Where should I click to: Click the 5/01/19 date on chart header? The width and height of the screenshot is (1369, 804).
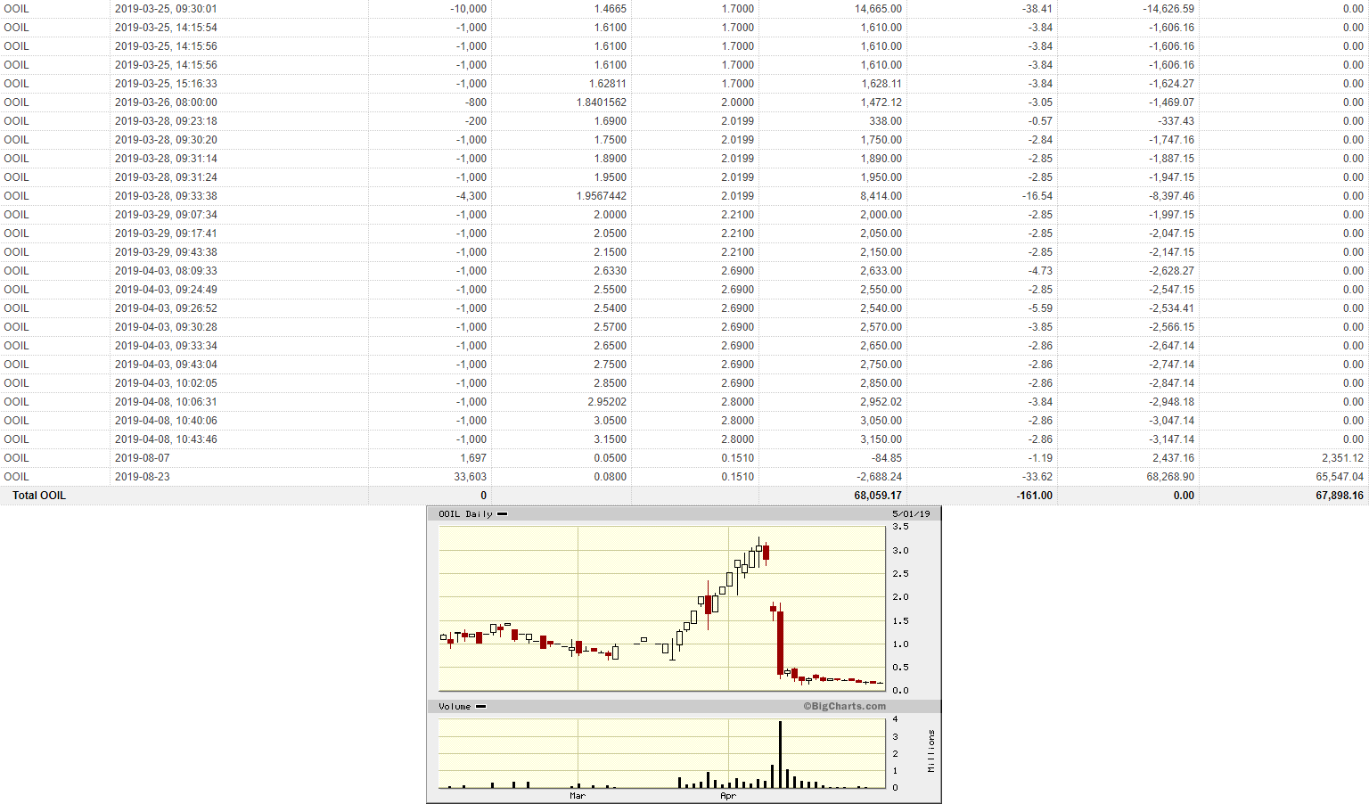point(911,514)
